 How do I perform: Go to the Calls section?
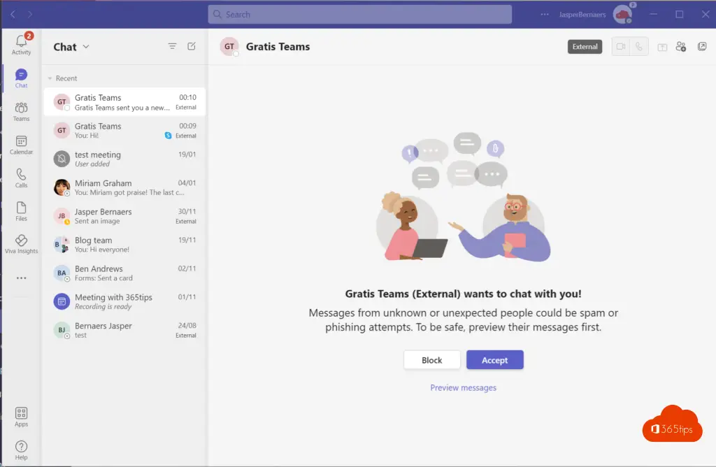point(21,178)
